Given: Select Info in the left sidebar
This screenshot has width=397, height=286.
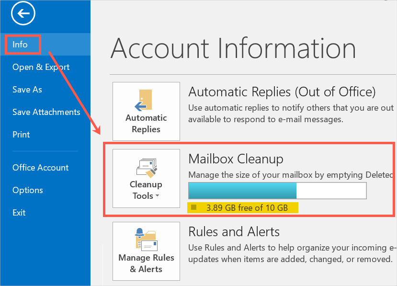Looking at the screenshot, I should 20,45.
